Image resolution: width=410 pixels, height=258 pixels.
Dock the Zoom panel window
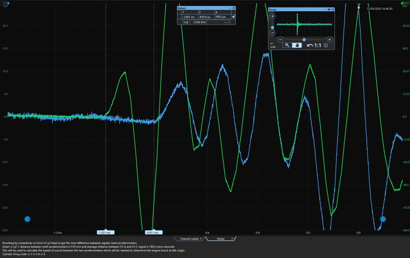329,10
